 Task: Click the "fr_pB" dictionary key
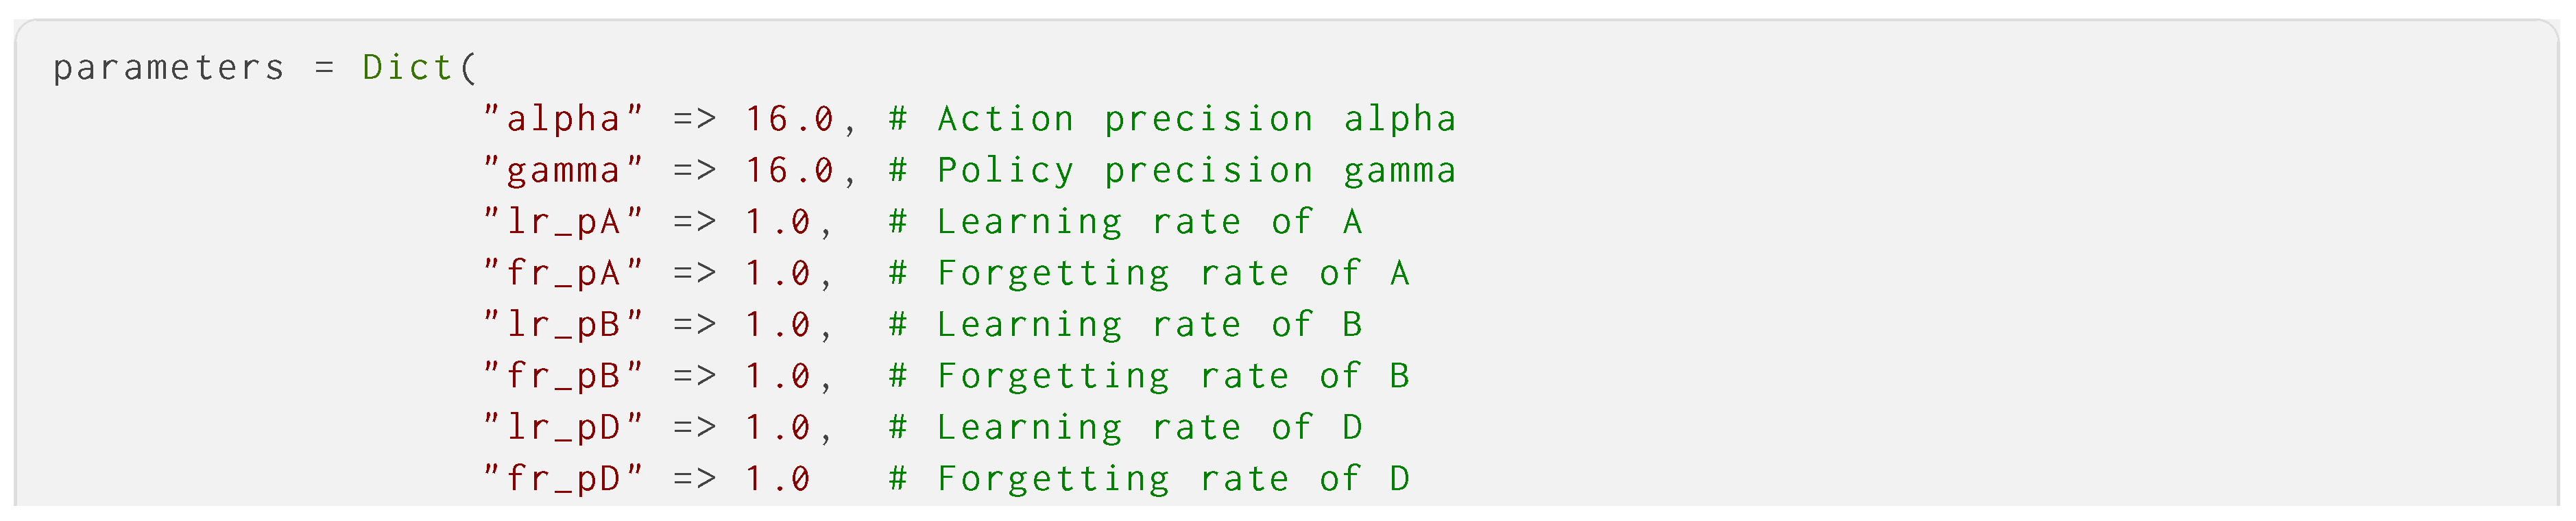pos(563,376)
